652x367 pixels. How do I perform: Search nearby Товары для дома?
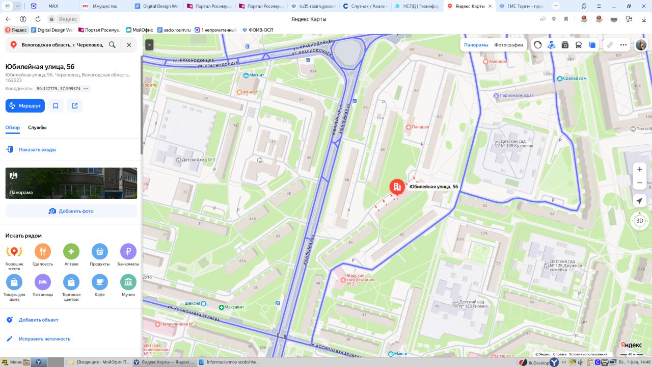(x=14, y=287)
